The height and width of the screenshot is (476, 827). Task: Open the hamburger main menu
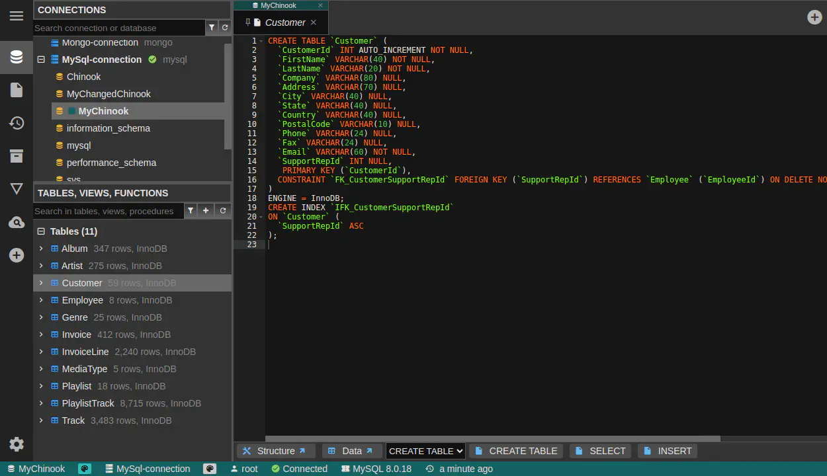[17, 16]
